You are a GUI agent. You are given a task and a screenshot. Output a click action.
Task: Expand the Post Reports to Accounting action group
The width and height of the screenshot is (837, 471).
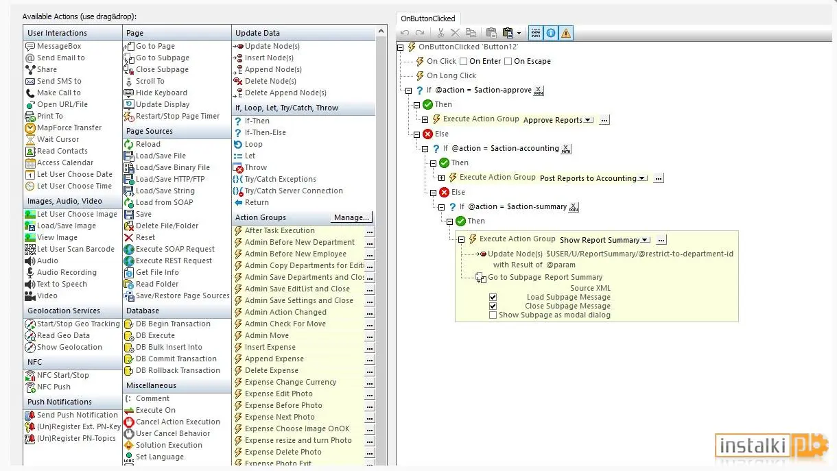pos(441,178)
